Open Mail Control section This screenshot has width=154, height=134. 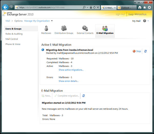tap(12, 39)
